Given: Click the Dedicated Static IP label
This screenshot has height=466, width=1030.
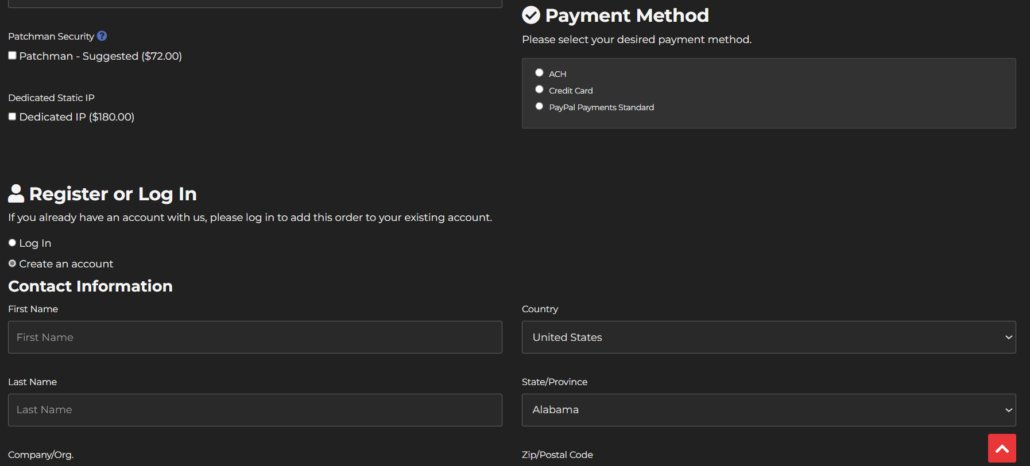Looking at the screenshot, I should [51, 98].
